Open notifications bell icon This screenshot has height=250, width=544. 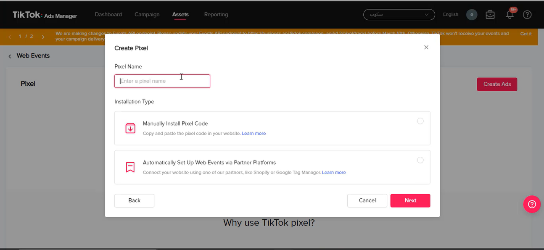510,15
